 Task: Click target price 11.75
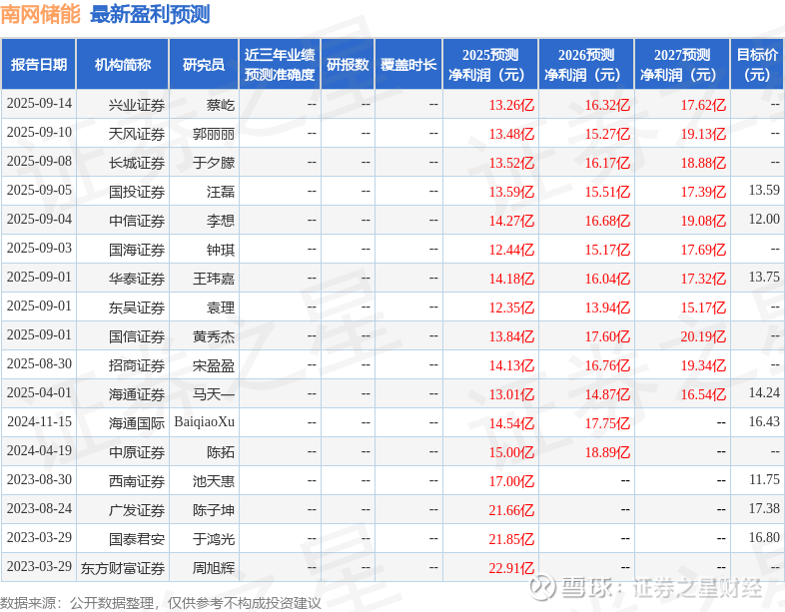764,480
